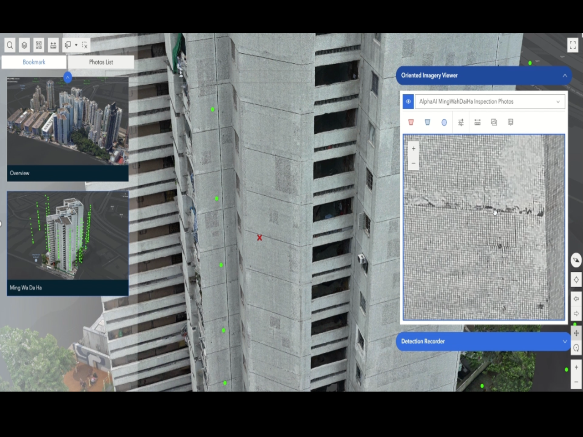Click the image gallery icon in viewer toolbar
583x437 pixels.
coord(494,122)
